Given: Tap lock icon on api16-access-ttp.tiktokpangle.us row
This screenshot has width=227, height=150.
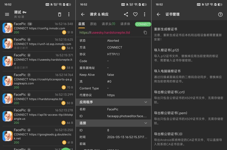Looking at the screenshot, I should 63,123.
